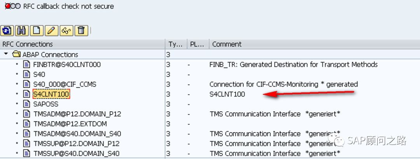Open Find using the binoculars icon
The height and width of the screenshot is (159, 420).
[21, 30]
